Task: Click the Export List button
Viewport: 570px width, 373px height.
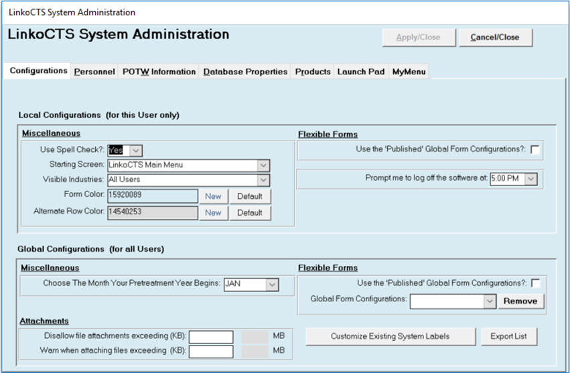Action: pyautogui.click(x=509, y=336)
